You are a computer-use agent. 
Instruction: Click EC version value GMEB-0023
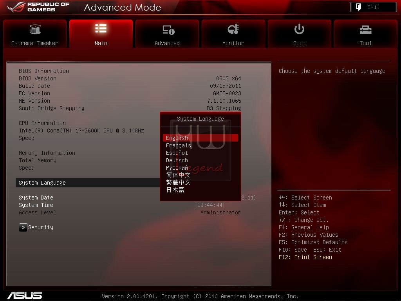tap(227, 93)
